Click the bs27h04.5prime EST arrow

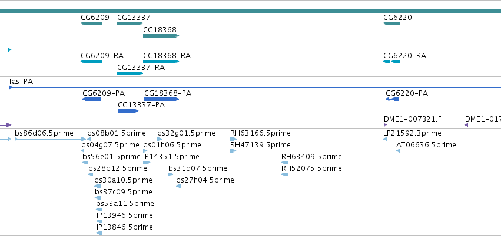178,186
